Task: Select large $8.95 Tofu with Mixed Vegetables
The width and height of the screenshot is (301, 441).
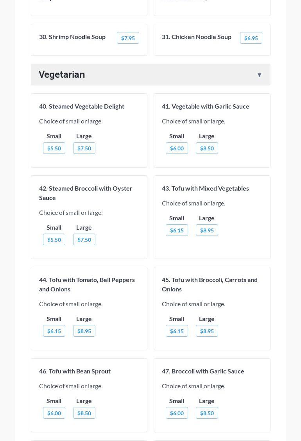Action: coord(207,230)
